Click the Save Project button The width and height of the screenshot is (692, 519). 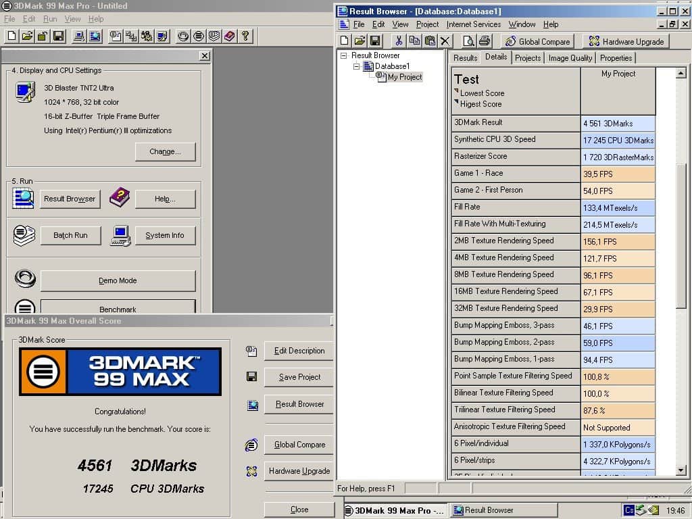point(299,377)
